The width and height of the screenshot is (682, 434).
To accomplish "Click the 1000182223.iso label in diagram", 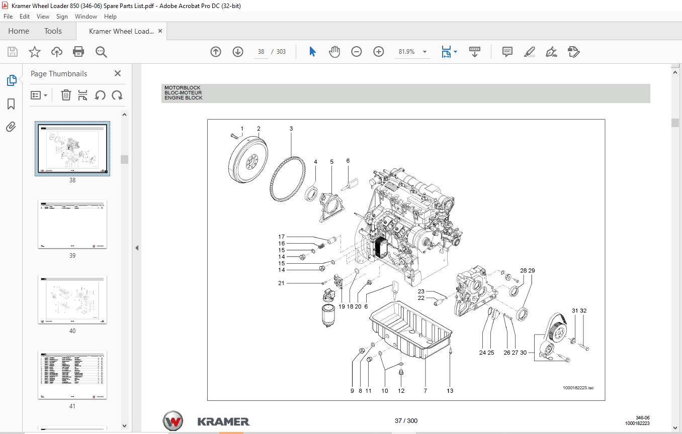I will [x=578, y=388].
